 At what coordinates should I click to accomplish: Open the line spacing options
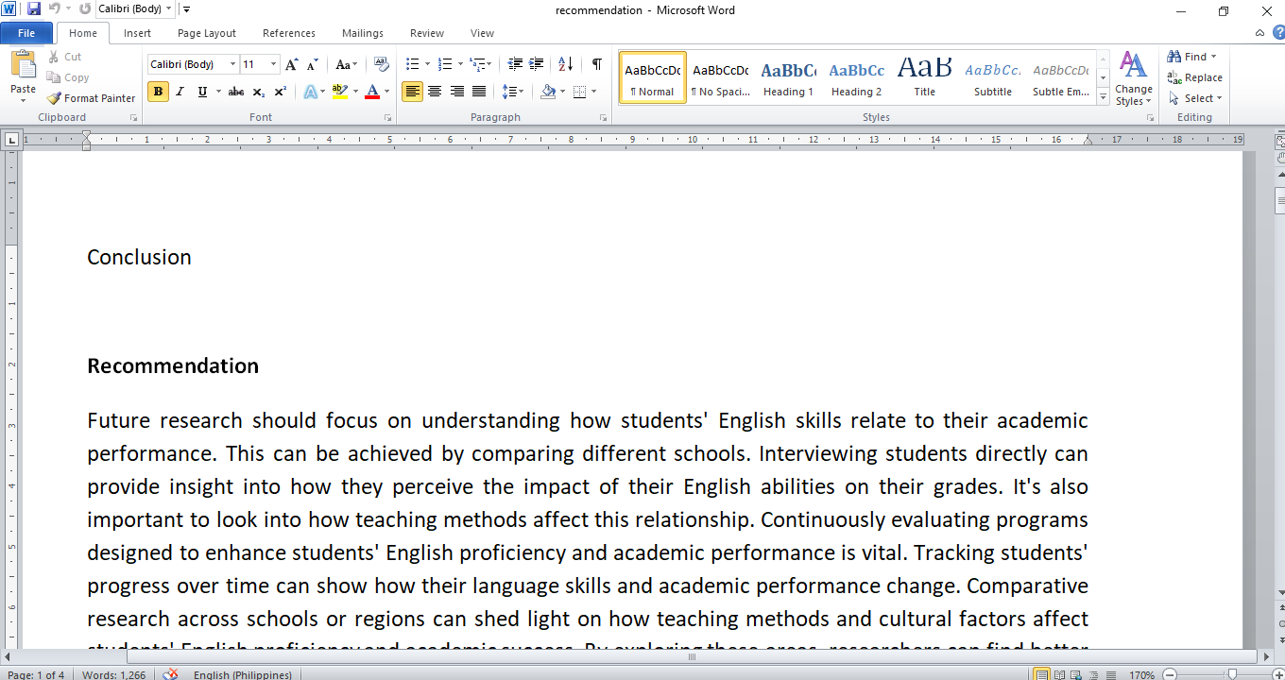coord(513,92)
